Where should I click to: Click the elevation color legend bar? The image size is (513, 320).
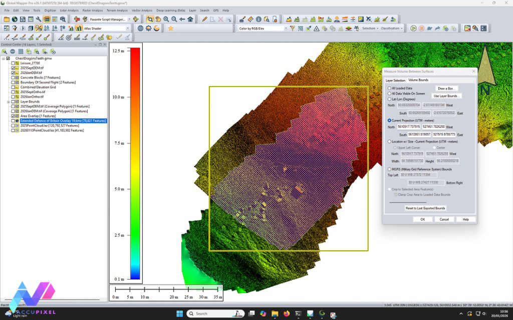[x=134, y=162]
